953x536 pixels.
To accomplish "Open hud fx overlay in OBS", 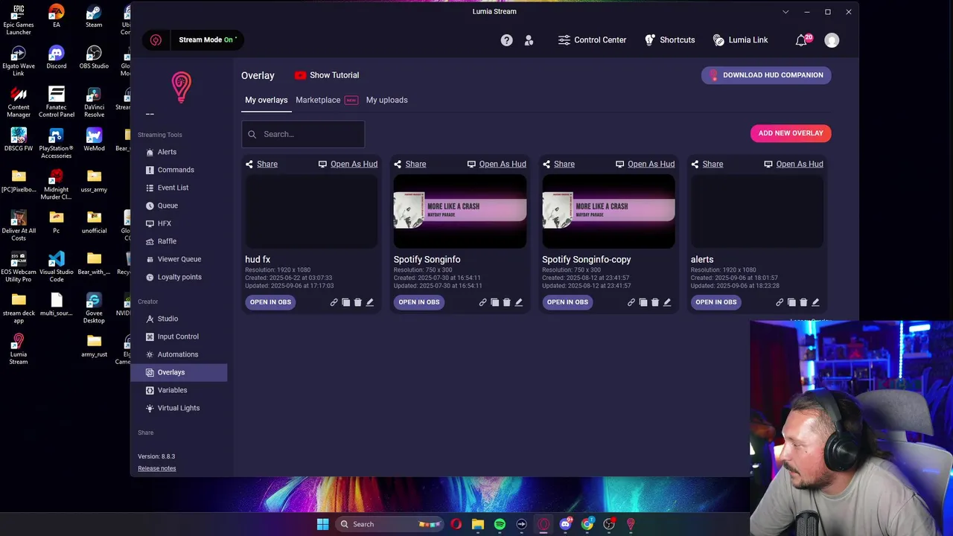I will point(270,302).
